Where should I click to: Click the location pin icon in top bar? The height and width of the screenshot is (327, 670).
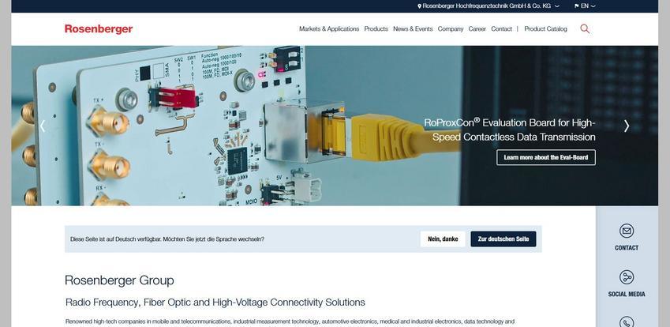[x=419, y=6]
